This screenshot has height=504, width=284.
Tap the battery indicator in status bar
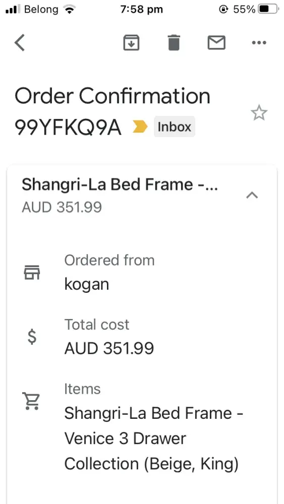[269, 9]
